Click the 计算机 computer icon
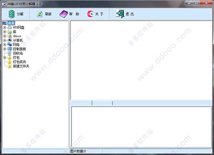214x155 pixels. (10, 40)
